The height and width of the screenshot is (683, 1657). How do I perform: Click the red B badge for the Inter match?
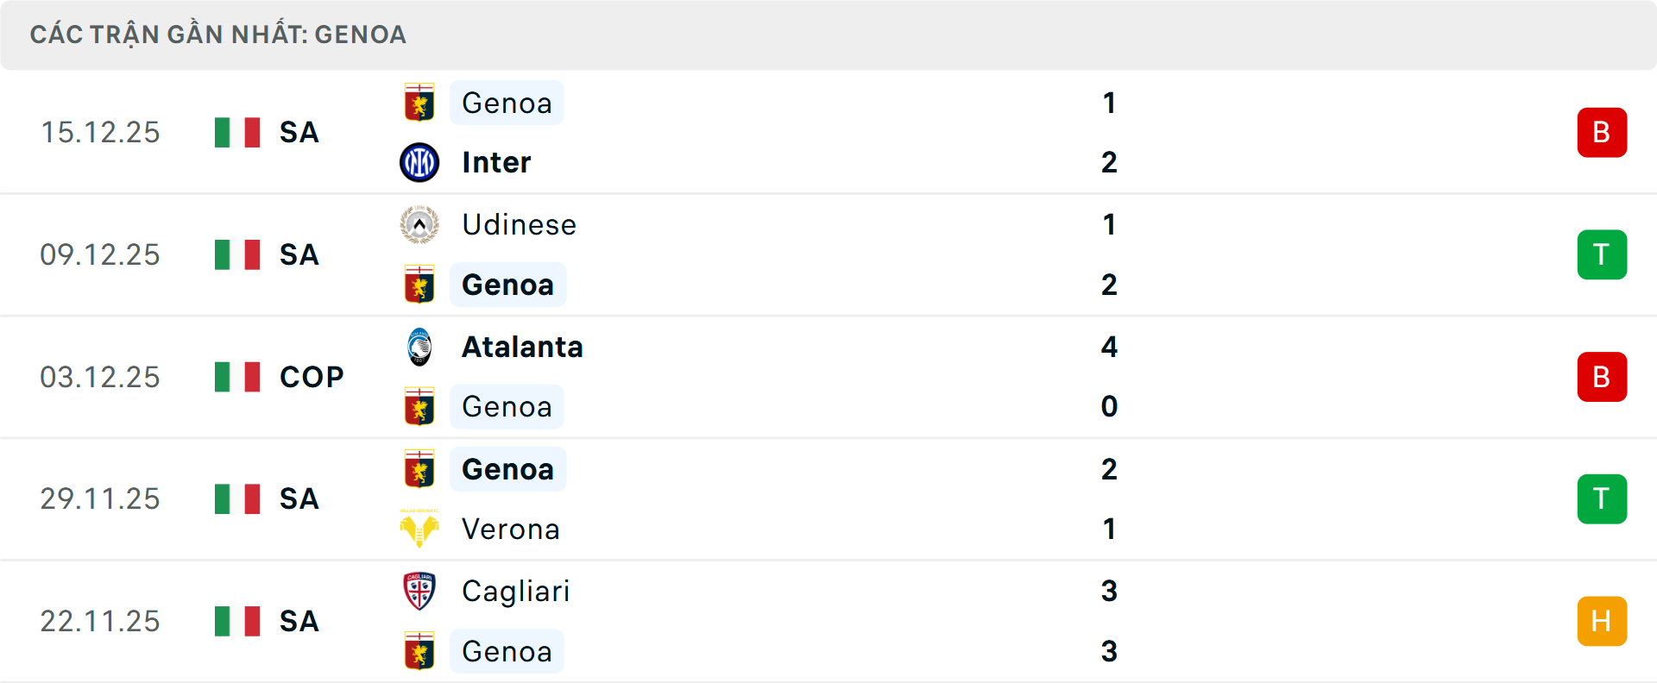1602,132
